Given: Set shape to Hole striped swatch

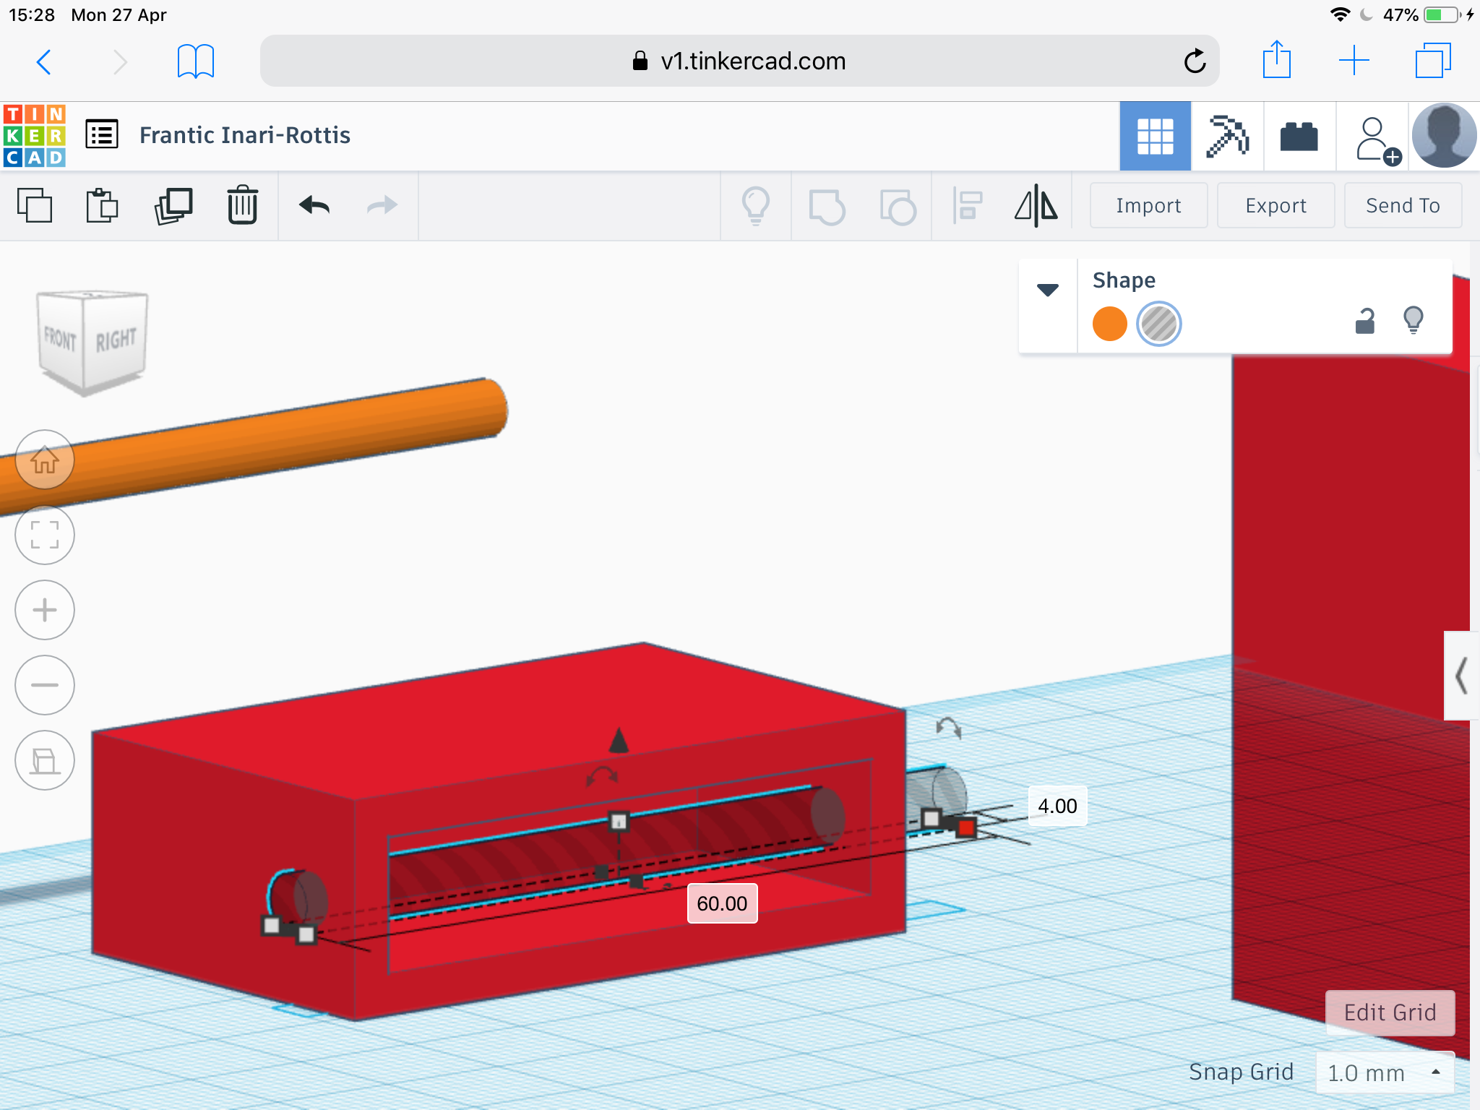Looking at the screenshot, I should (1158, 323).
